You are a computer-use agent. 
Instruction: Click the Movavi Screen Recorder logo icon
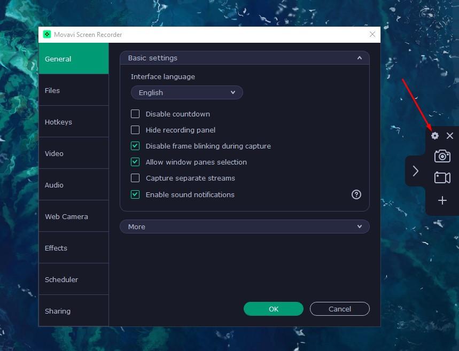pyautogui.click(x=47, y=35)
